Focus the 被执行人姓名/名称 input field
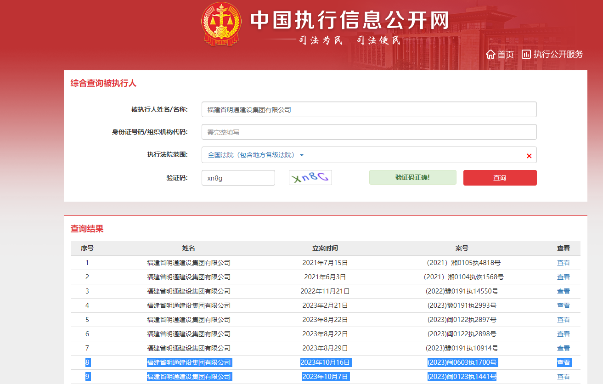Screen dimensions: 603x384 coord(369,110)
